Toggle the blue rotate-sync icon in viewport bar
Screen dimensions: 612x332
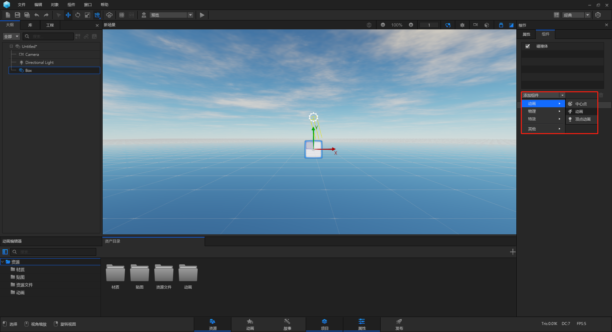448,25
